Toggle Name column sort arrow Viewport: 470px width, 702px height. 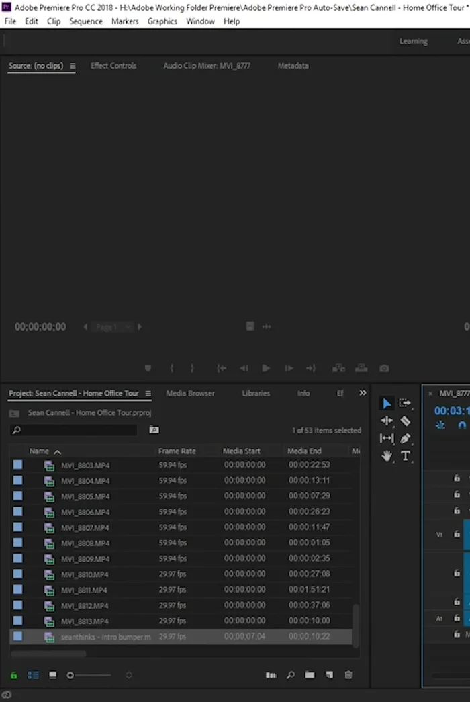point(57,452)
